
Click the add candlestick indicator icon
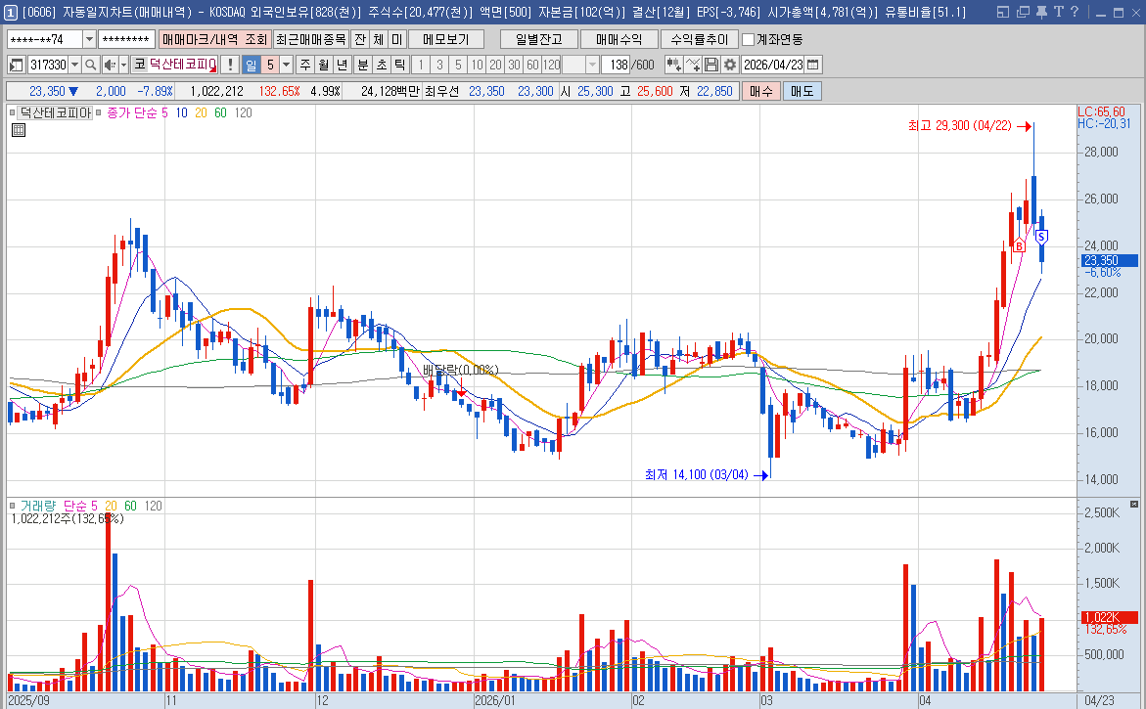673,65
